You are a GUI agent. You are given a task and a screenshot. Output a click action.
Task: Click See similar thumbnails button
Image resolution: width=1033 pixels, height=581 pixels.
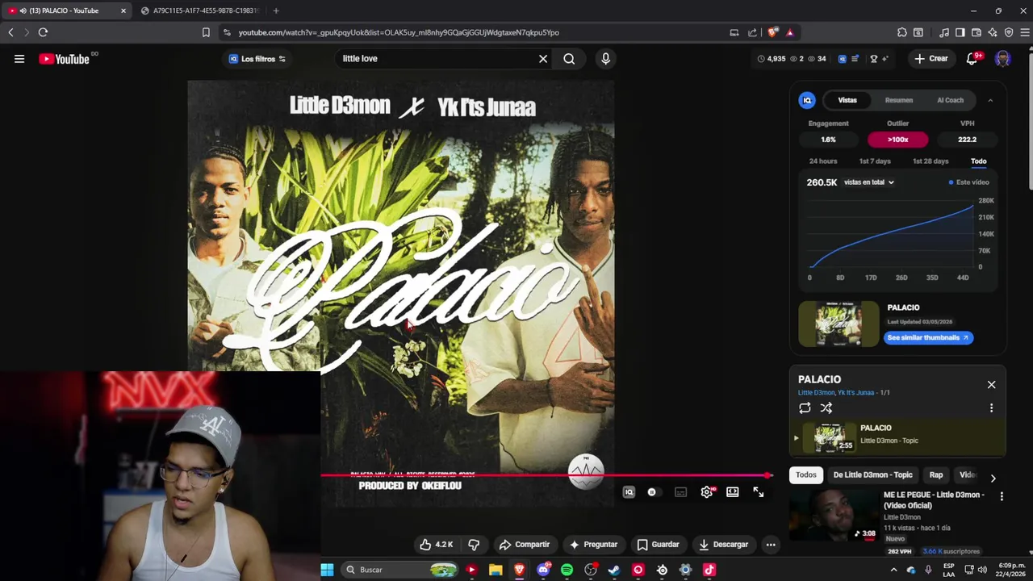click(x=928, y=337)
